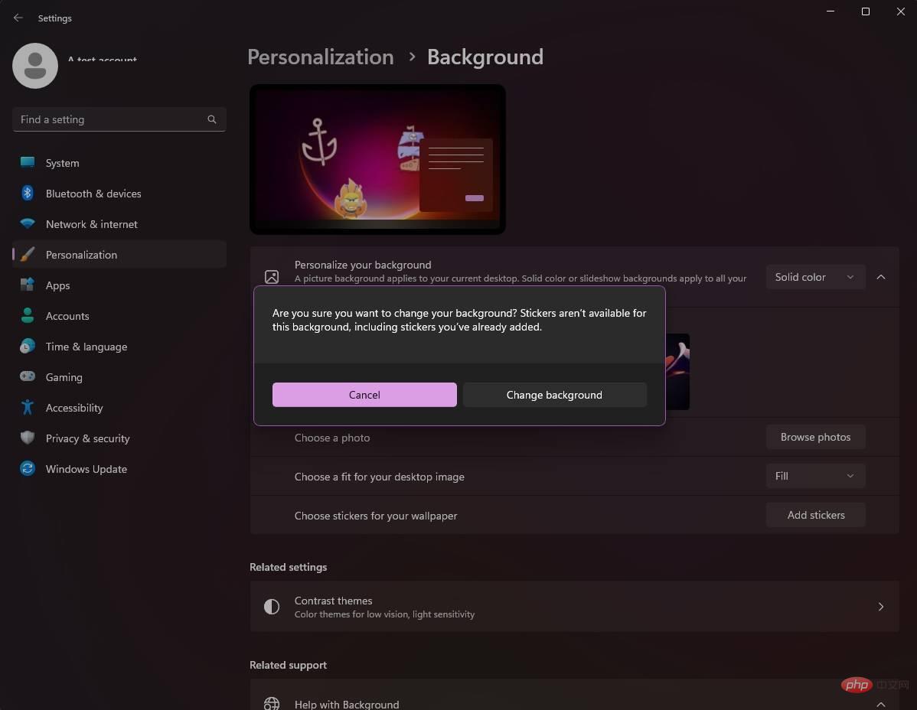
Task: Click the Bluetooth icon in sidebar
Action: pyautogui.click(x=28, y=193)
